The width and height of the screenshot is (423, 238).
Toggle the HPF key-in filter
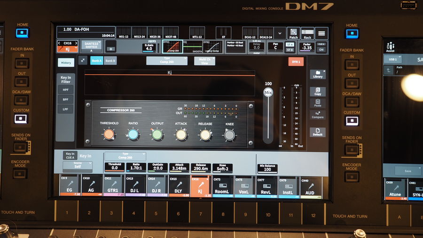pyautogui.click(x=65, y=89)
